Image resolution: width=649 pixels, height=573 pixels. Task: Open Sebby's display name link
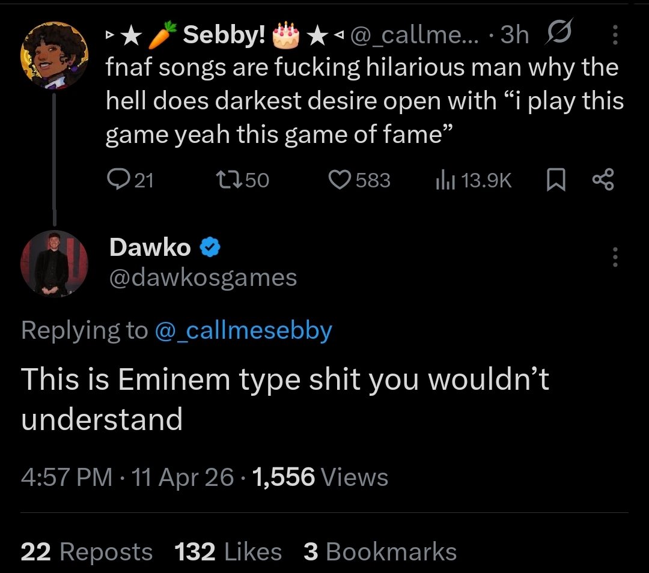coord(224,34)
